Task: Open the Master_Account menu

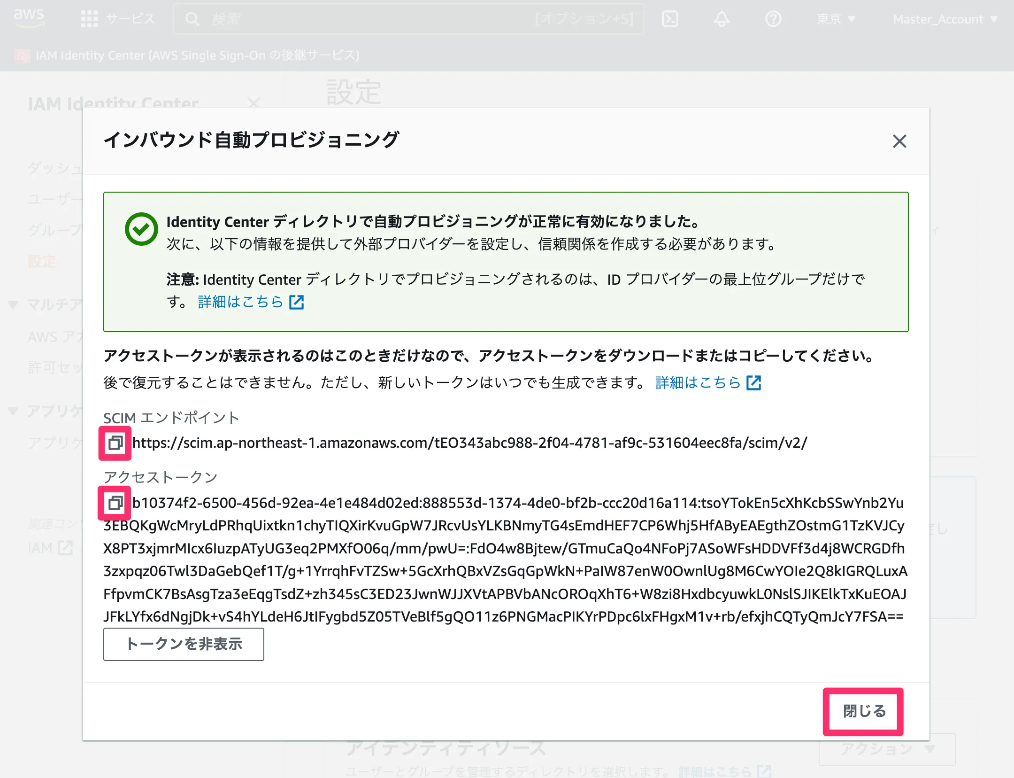Action: click(x=945, y=19)
